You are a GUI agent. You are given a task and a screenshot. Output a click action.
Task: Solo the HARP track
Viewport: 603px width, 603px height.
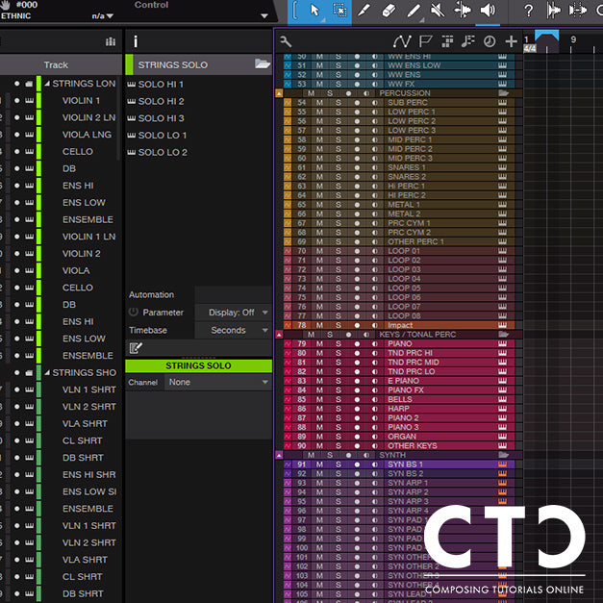[x=338, y=409]
